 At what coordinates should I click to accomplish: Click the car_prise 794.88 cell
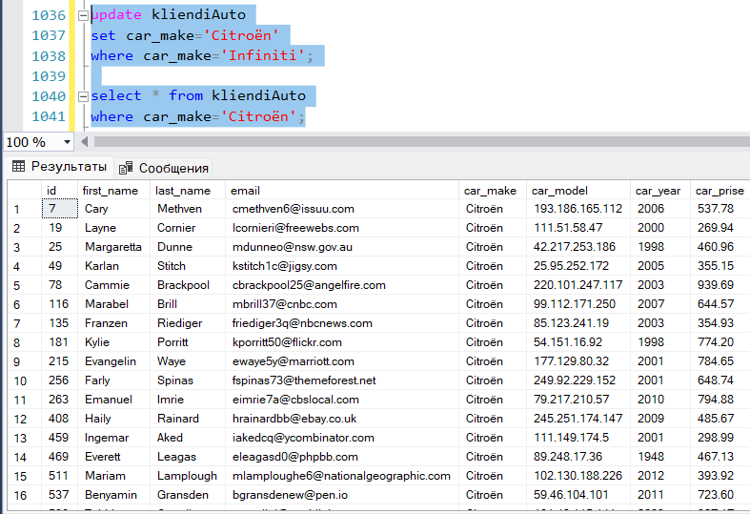[x=720, y=400]
